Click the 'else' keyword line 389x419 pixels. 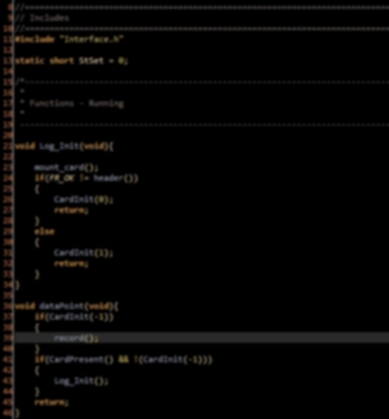[44, 231]
